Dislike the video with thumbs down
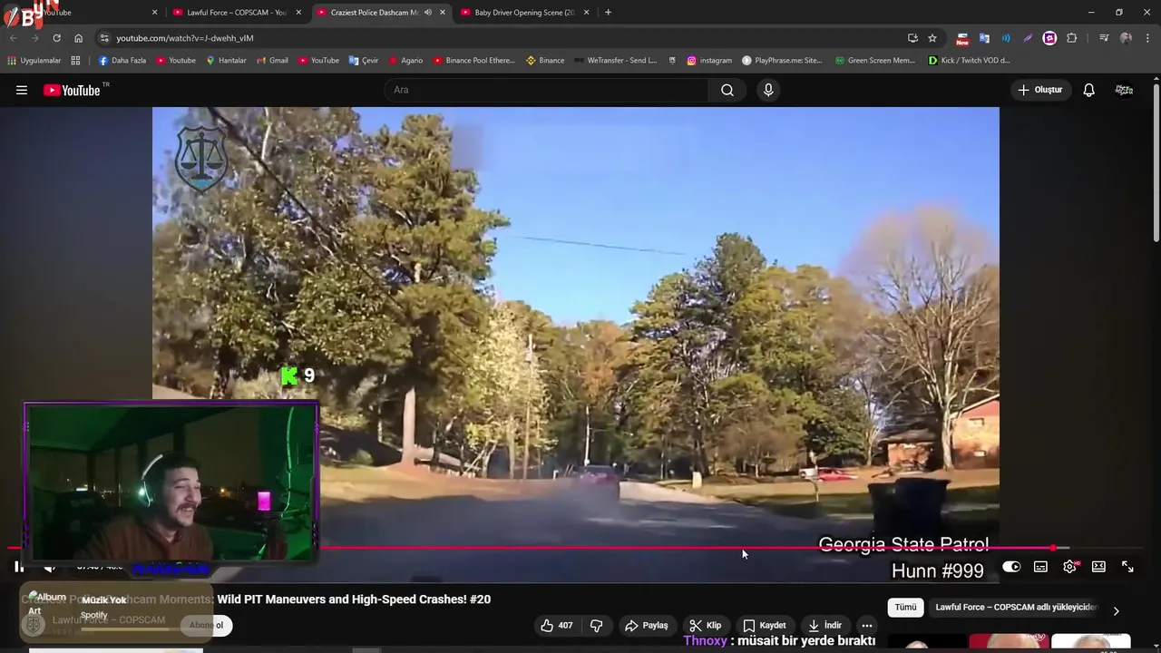Screen dimensions: 1161x653 coord(596,625)
